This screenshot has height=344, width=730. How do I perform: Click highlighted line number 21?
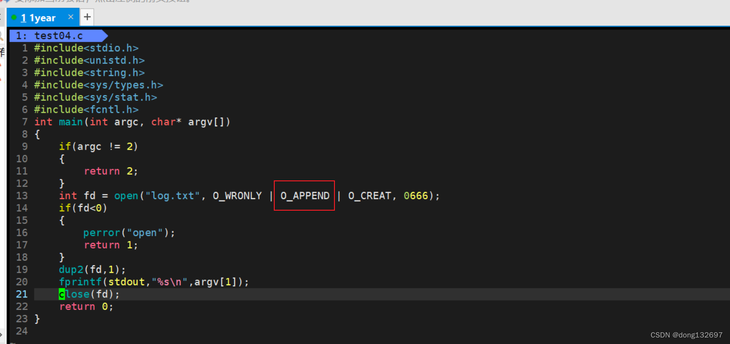click(22, 294)
